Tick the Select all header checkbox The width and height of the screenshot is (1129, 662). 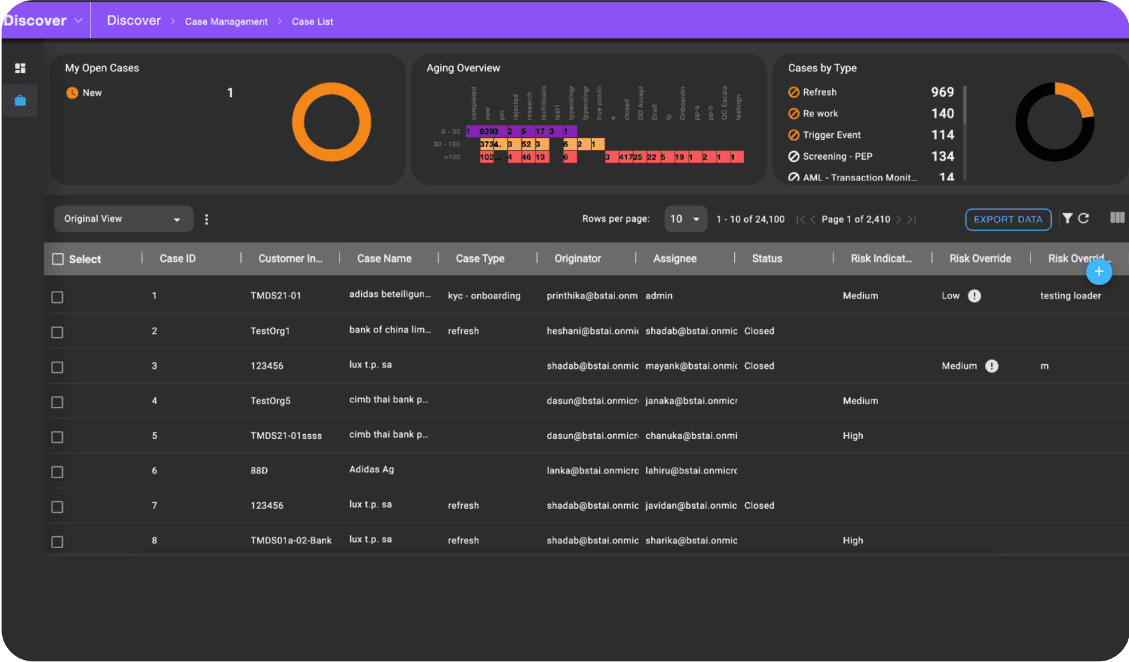click(58, 259)
